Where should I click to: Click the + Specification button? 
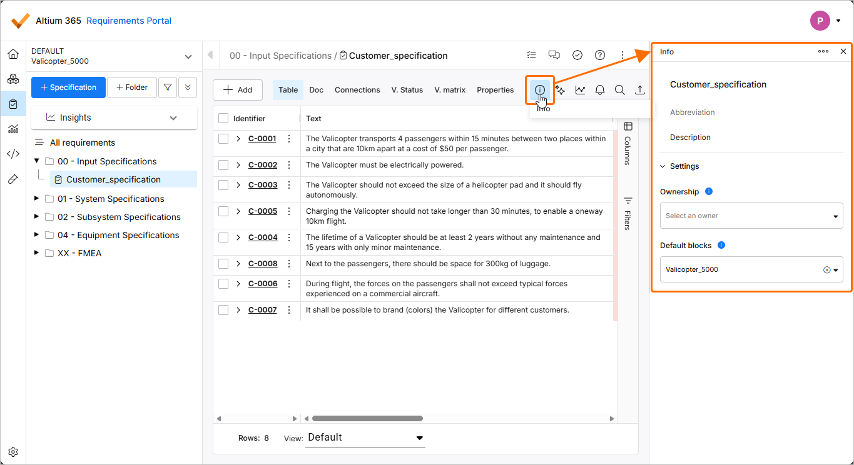[x=68, y=87]
